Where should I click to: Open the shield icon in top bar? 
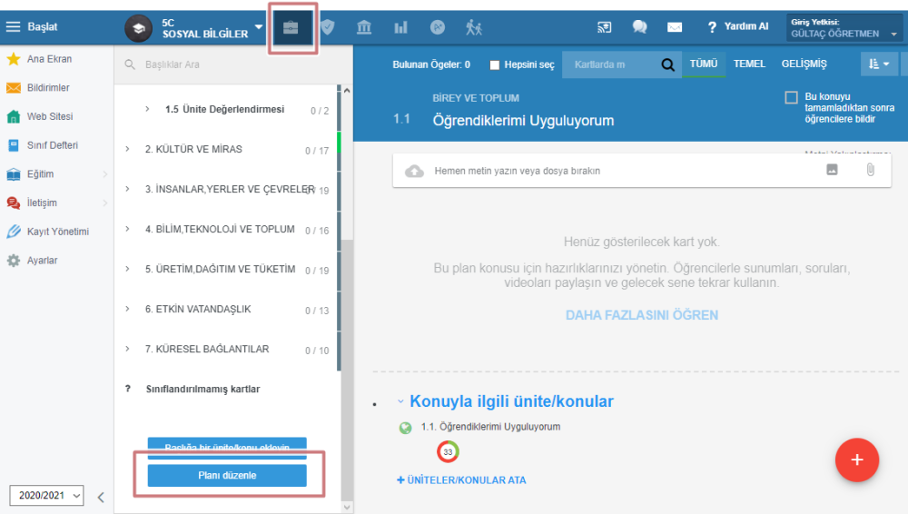(328, 26)
